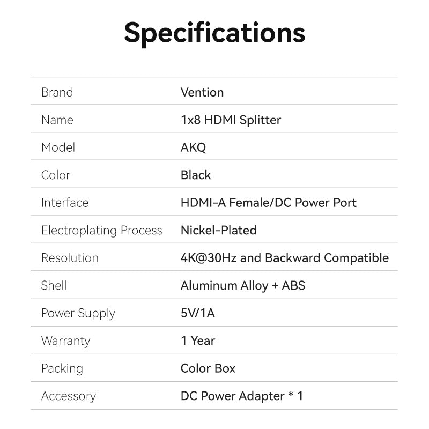The height and width of the screenshot is (429, 429).
Task: Click the Electroplating Process label
Action: click(x=101, y=231)
